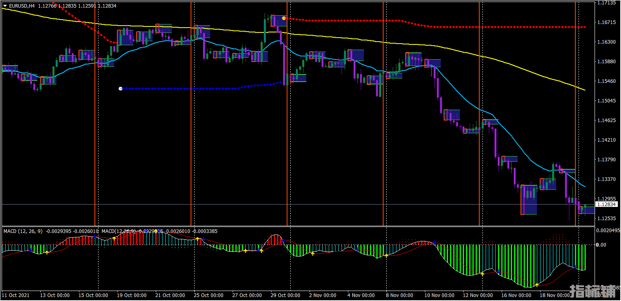
Task: Click the right end of the yellow moving average
Action: coord(585,90)
